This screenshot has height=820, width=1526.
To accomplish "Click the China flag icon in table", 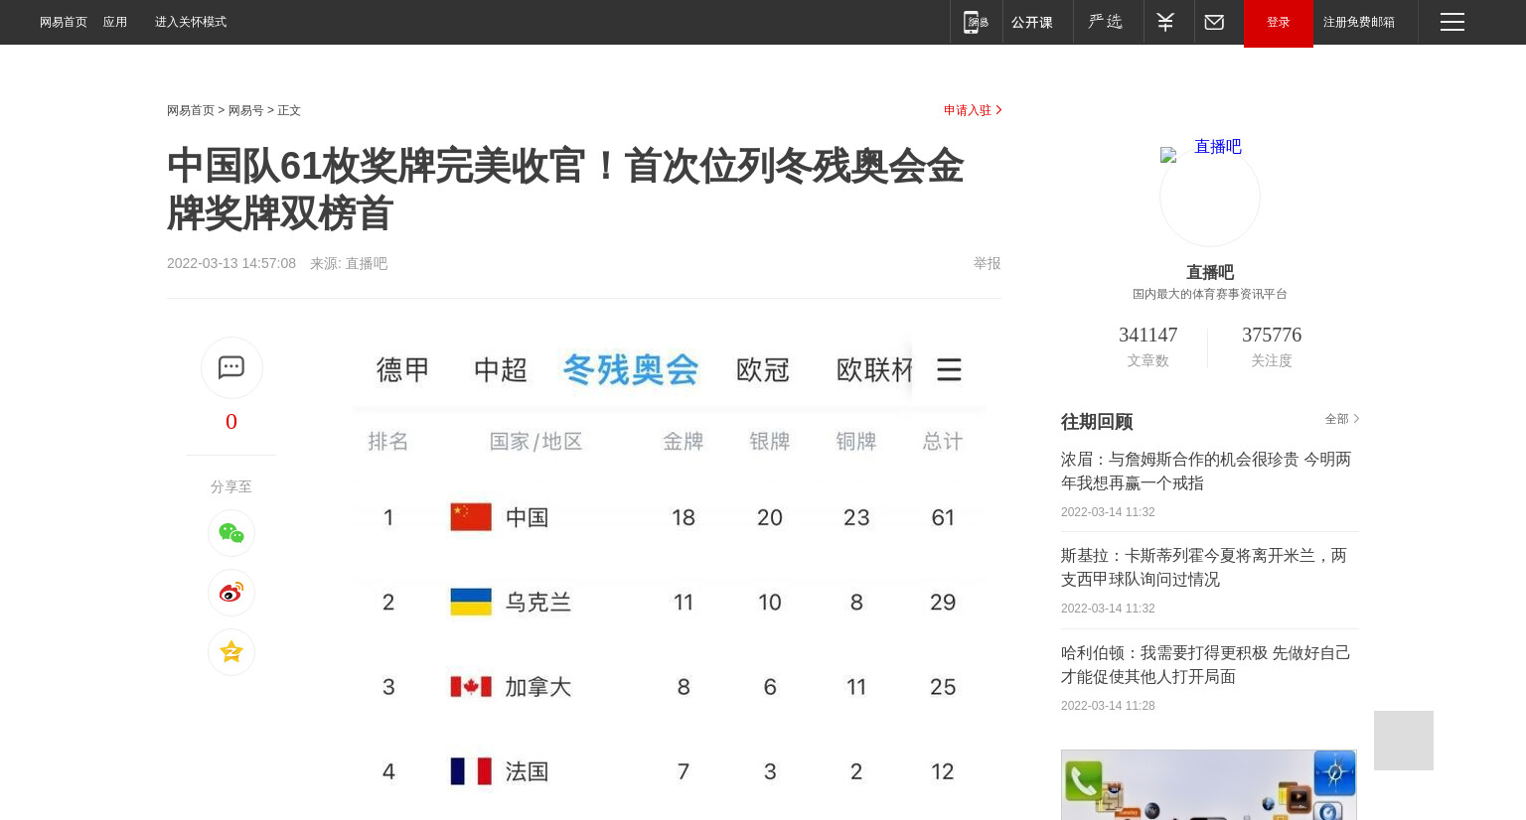I will pyautogui.click(x=471, y=517).
